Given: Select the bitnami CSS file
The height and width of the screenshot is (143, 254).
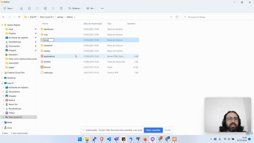Looking at the screenshot, I should 47,62.
